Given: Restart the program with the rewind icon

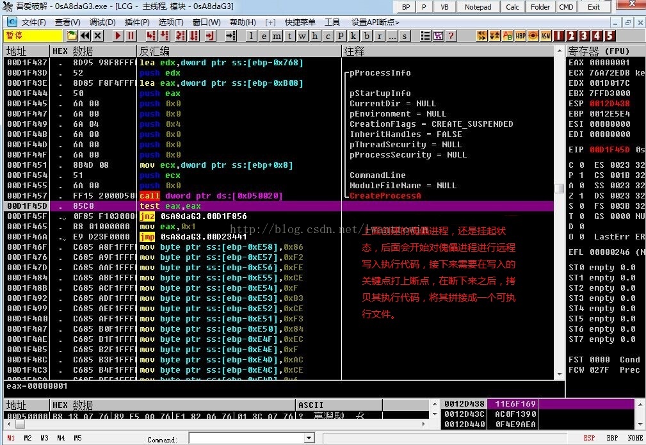Looking at the screenshot, I should click(x=85, y=36).
